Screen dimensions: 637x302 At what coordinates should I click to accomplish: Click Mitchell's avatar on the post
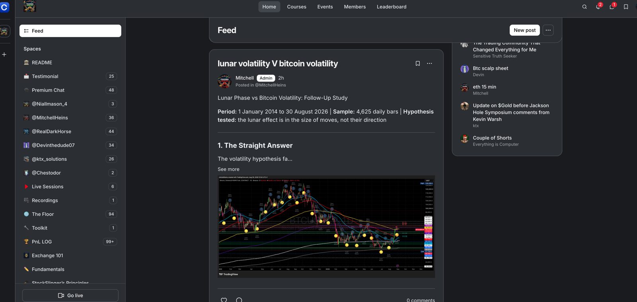225,81
